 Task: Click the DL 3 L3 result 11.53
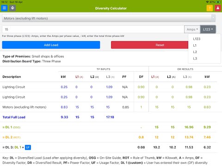tap(189, 147)
